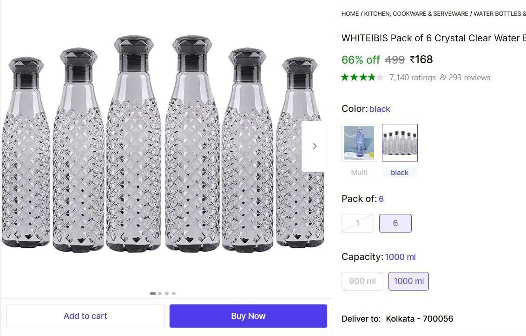526x336 pixels.
Task: Change delivery location from Kolkata - 700056
Action: pyautogui.click(x=419, y=318)
